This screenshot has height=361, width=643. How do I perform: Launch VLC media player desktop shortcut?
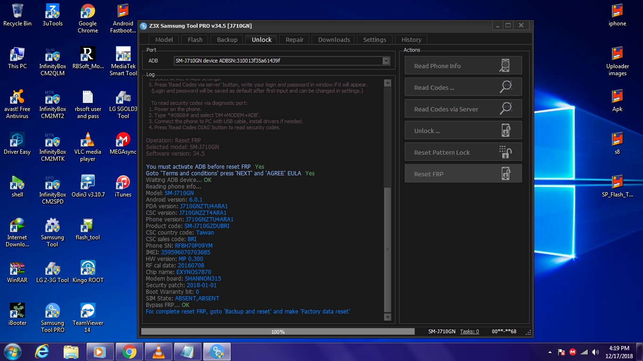(x=88, y=147)
